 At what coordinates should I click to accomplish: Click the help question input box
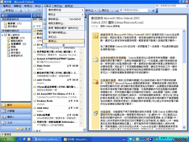(171, 6)
